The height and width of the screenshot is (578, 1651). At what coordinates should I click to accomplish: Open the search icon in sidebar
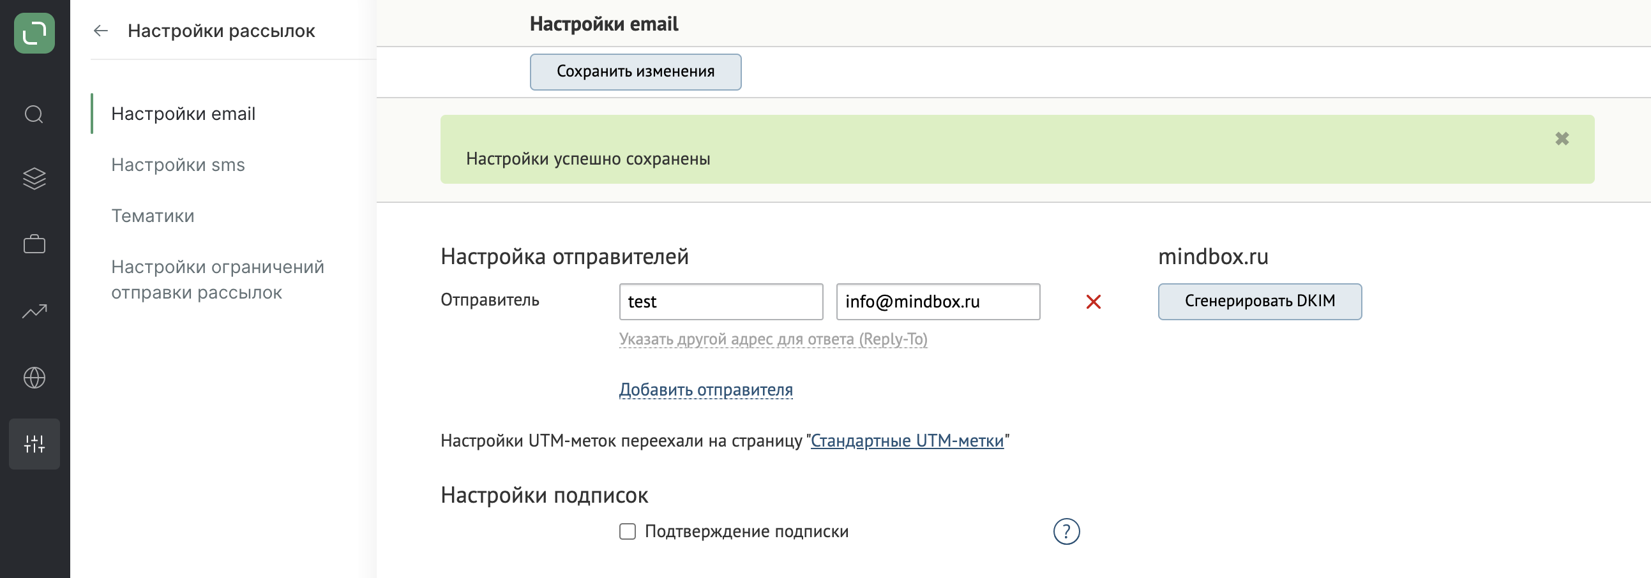tap(34, 115)
